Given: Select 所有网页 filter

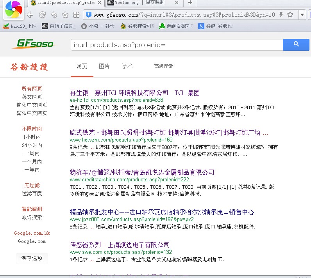Looking at the screenshot, I should click(x=32, y=89).
